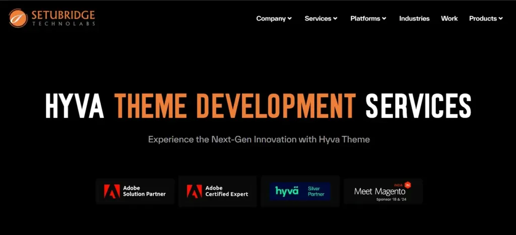The image size is (516, 235).
Task: Click the Adobe Certified Expert badge
Action: click(218, 191)
